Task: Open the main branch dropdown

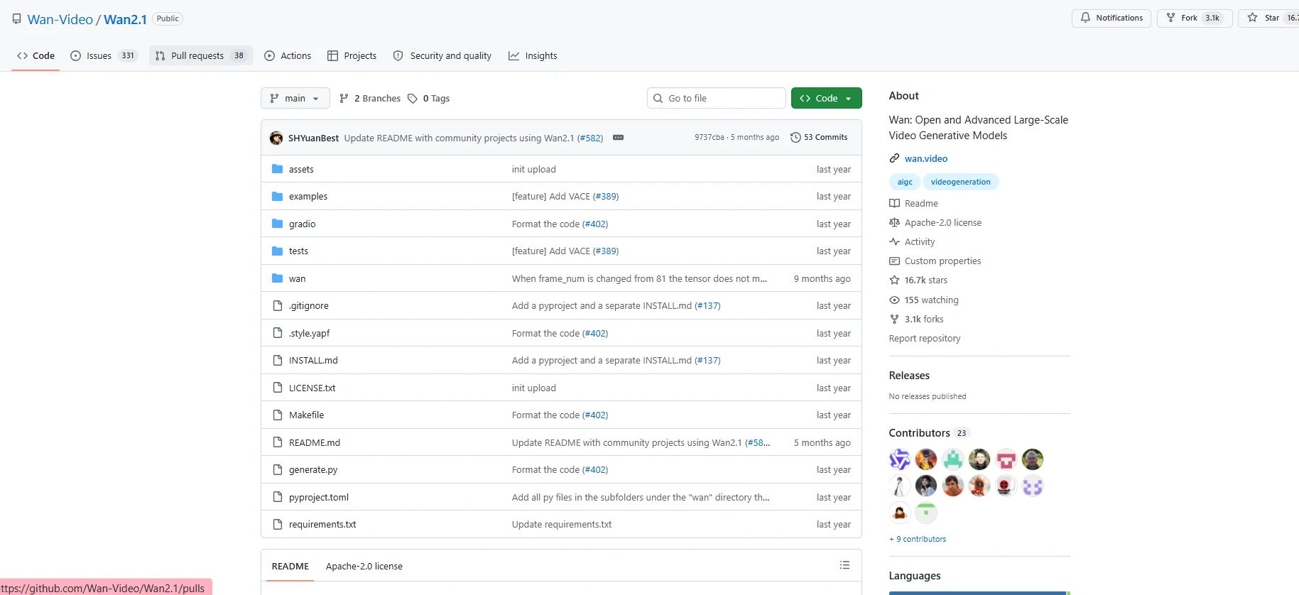Action: pos(295,98)
